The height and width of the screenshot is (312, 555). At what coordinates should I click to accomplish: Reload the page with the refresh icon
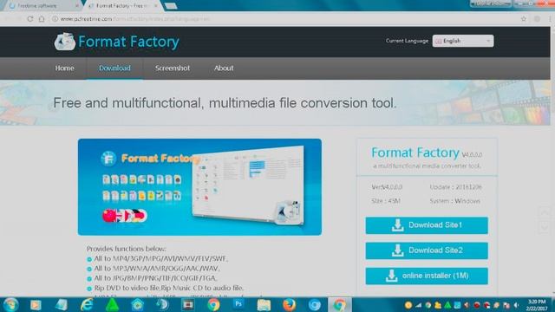(30, 19)
